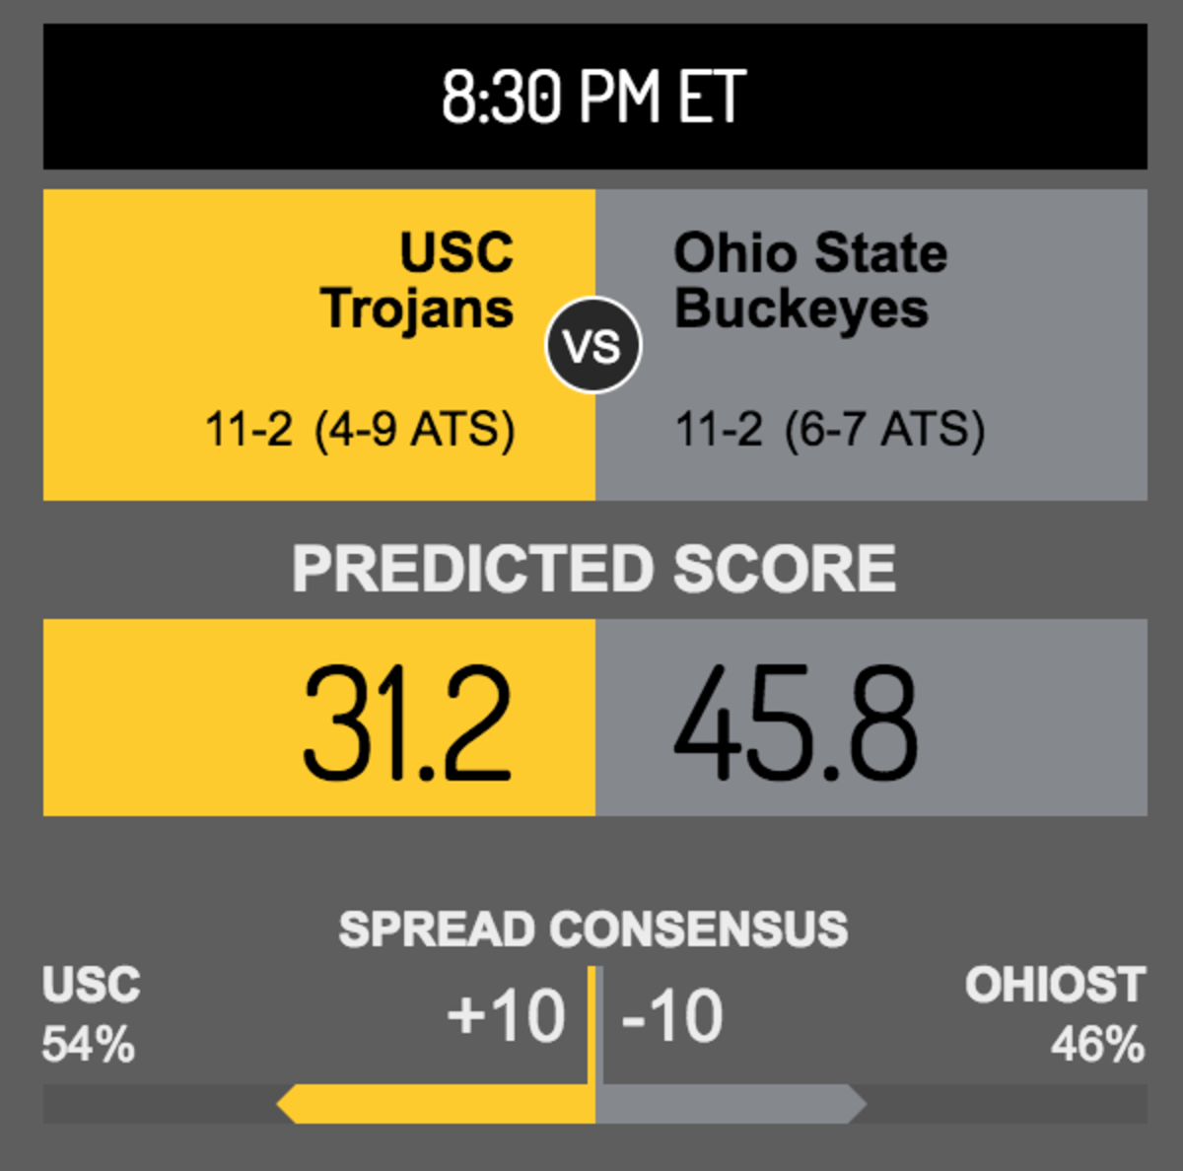This screenshot has width=1183, height=1171.
Task: Select the OHIOST label beside spread consensus
Action: (x=1055, y=986)
